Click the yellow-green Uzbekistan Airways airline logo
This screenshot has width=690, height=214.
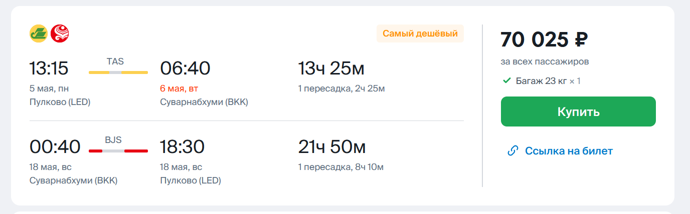click(x=39, y=33)
